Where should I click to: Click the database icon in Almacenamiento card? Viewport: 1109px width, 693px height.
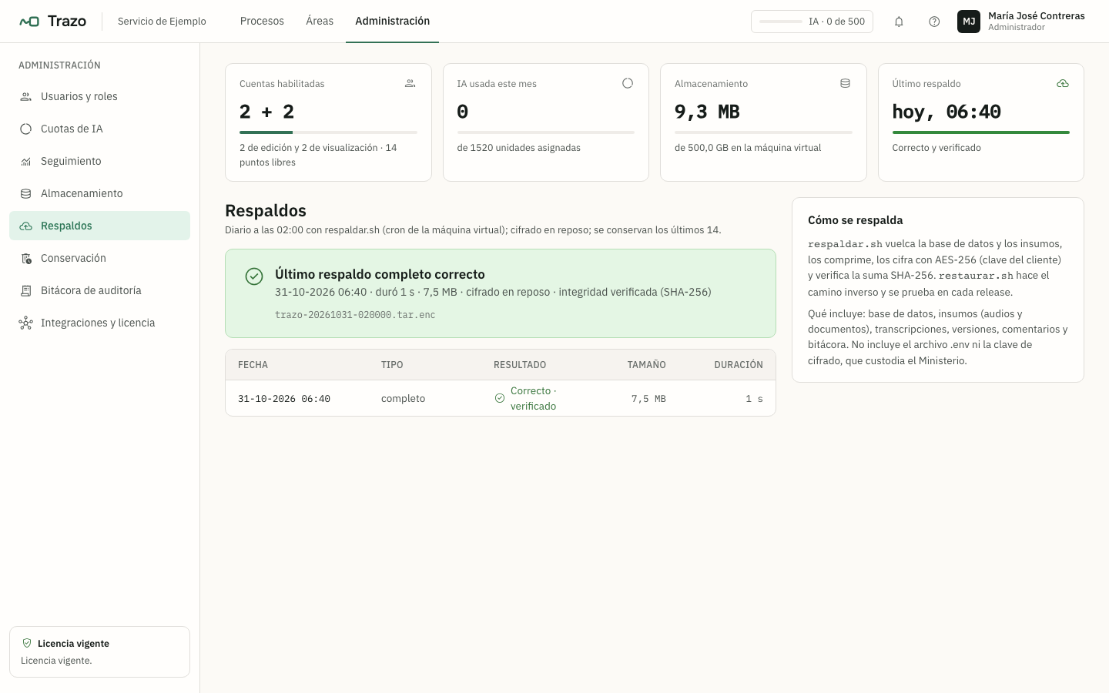846,83
